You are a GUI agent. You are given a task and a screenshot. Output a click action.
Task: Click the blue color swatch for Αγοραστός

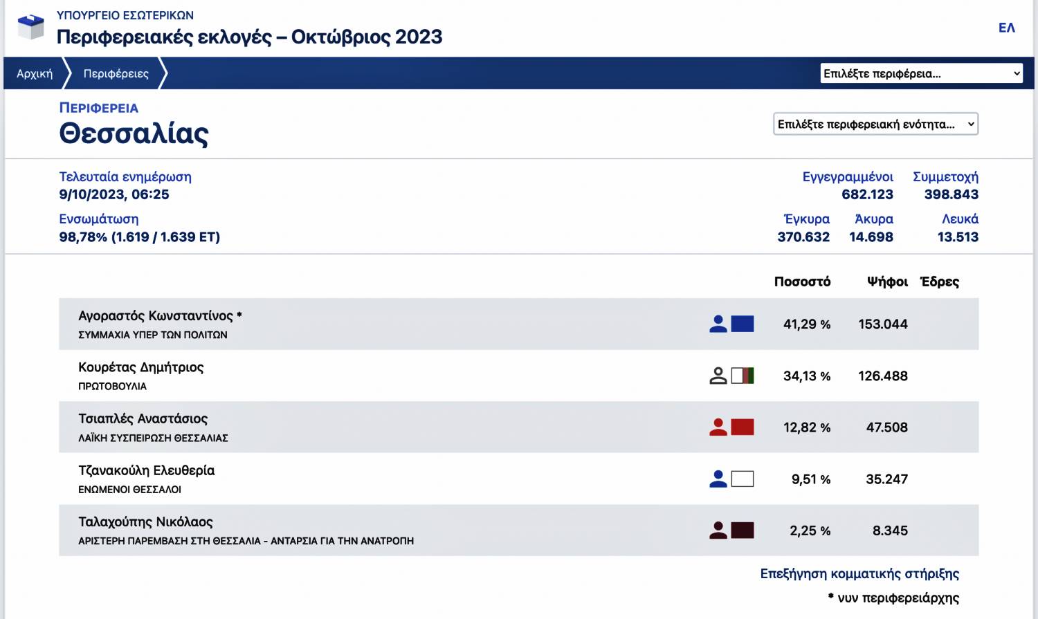click(743, 324)
